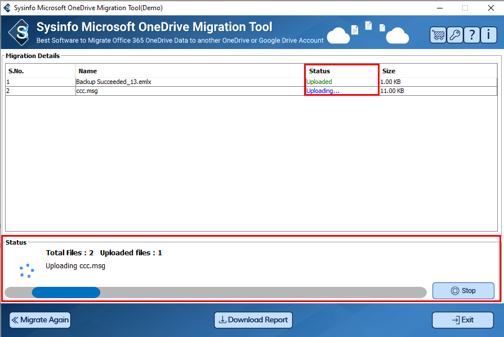Open the shopping cart purchase icon
Screen dimensions: 504x337
coord(438,35)
